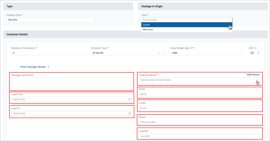
Task: Click the '20' Dry 8'6' container type value
Action: [x=98, y=53]
